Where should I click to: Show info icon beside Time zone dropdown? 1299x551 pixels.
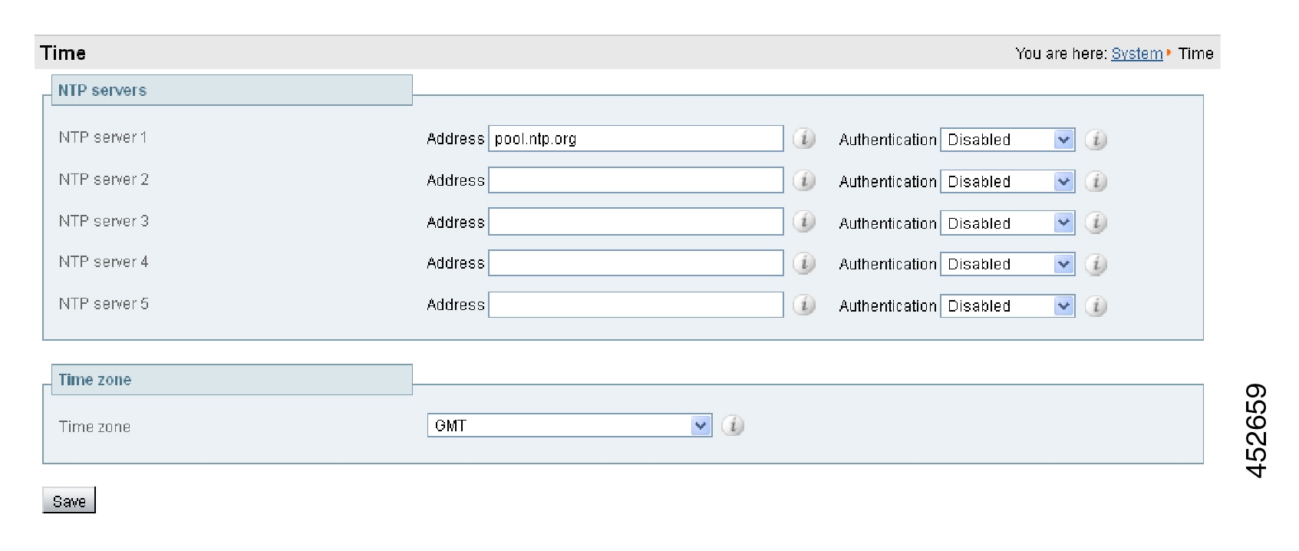point(733,425)
